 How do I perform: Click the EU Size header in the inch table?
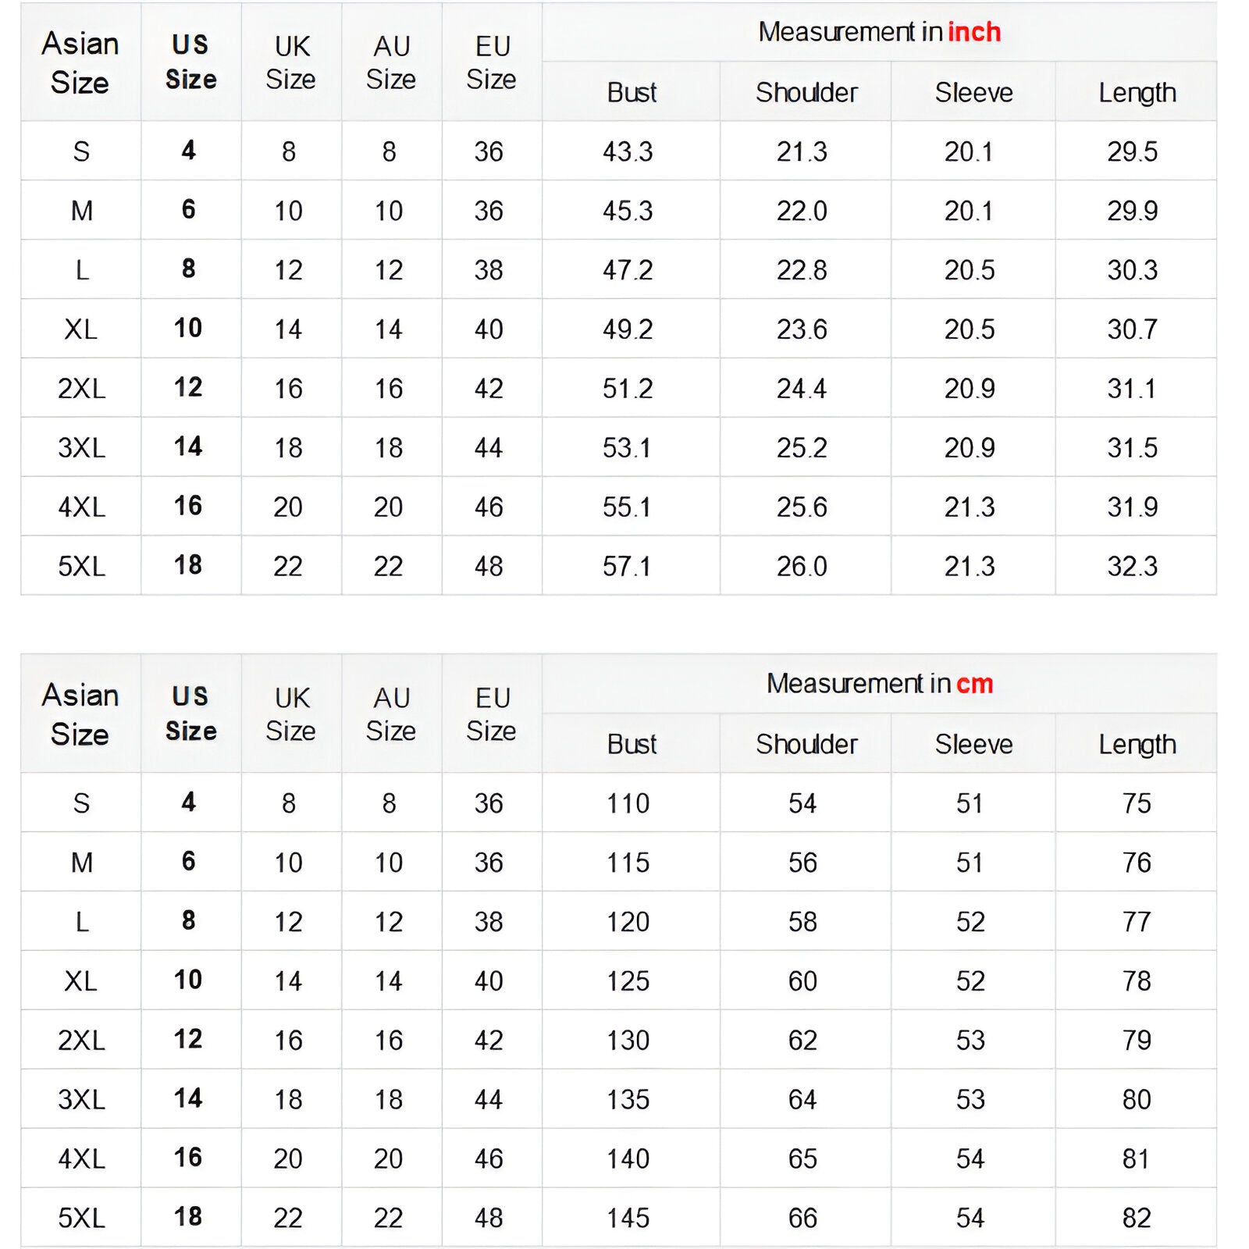(492, 62)
